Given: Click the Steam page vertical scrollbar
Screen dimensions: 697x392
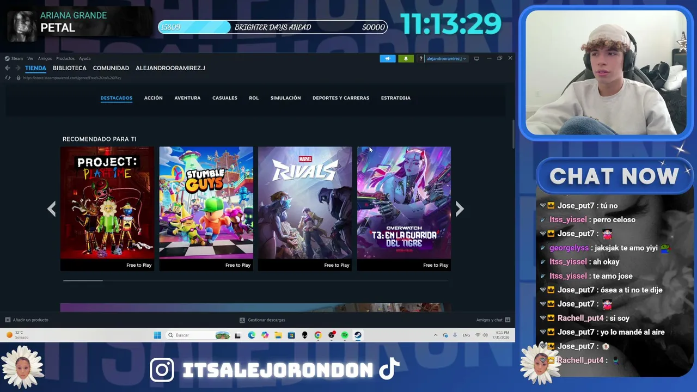Looking at the screenshot, I should (x=513, y=133).
